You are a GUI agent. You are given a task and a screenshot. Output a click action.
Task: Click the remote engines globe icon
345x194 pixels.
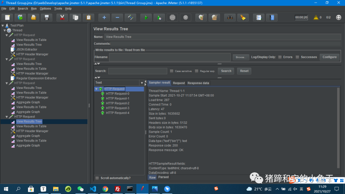click(x=339, y=17)
